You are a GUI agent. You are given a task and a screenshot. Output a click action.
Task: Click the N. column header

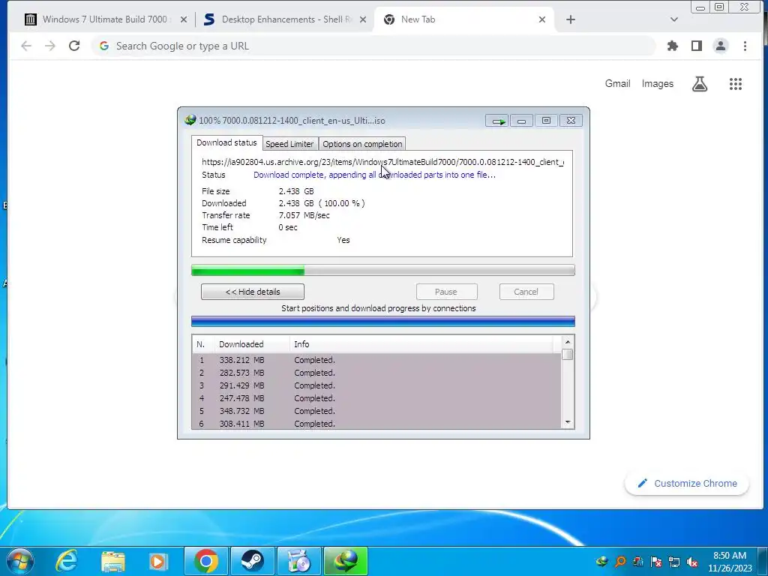(203, 344)
